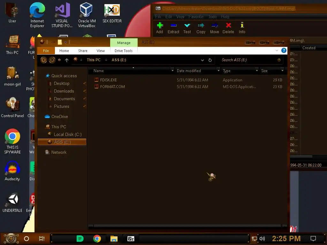Open Quick access in navigation pane
Screen dimensions: 327x245
64,76
